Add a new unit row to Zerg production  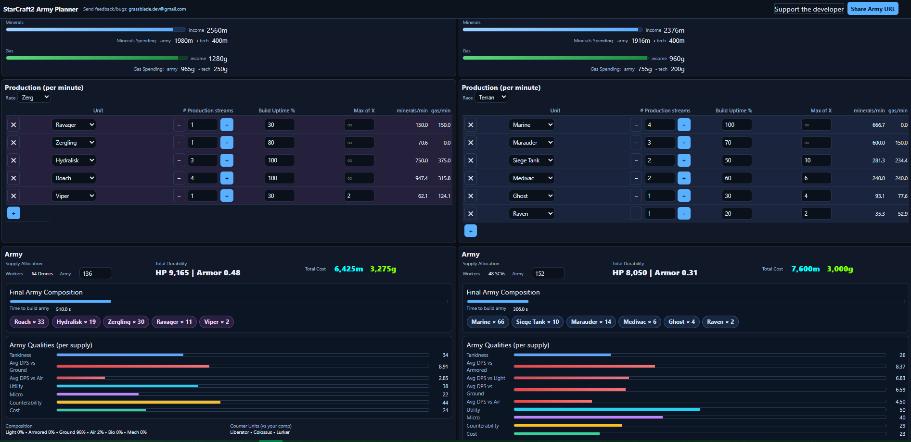13,213
